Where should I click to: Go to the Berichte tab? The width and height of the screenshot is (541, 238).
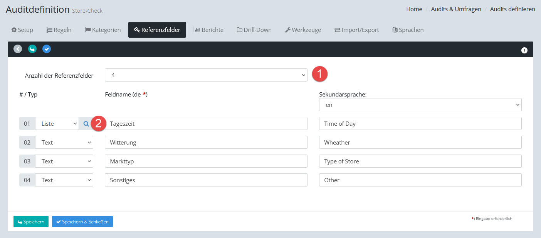coord(208,30)
